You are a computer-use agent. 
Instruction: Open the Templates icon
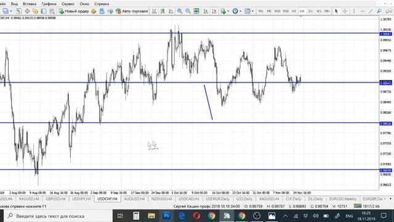pos(247,11)
